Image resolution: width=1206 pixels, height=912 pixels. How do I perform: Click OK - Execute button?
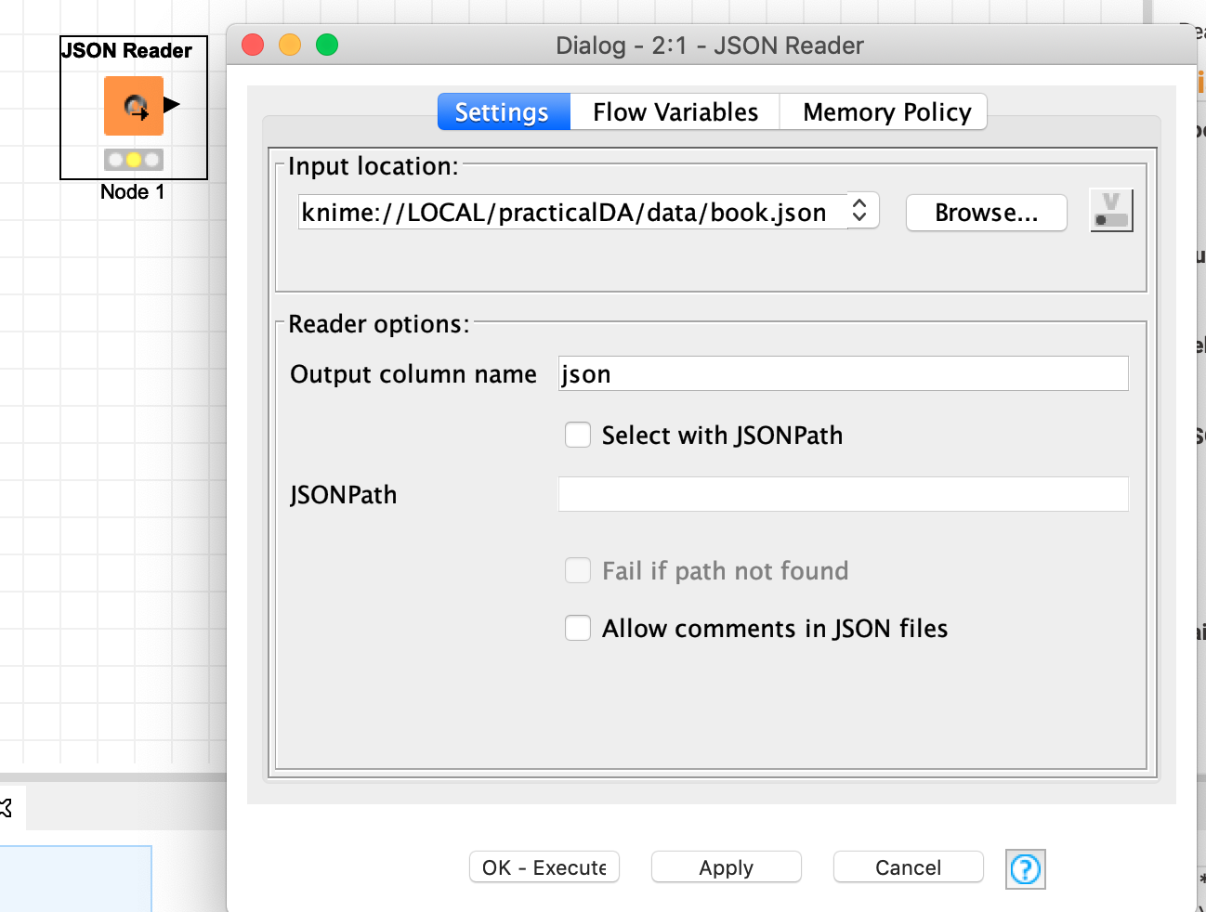[x=544, y=867]
